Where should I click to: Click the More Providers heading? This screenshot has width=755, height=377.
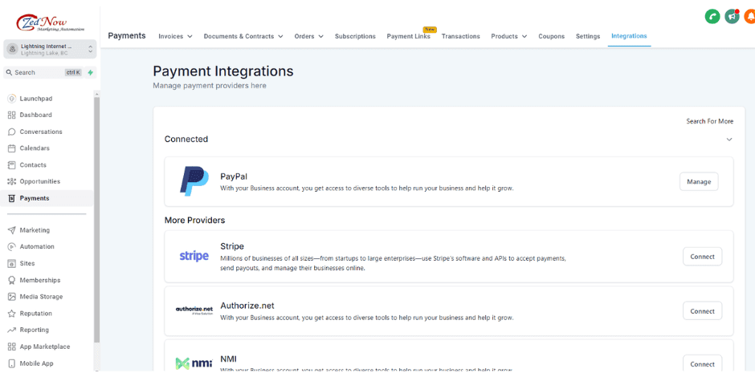coord(194,221)
